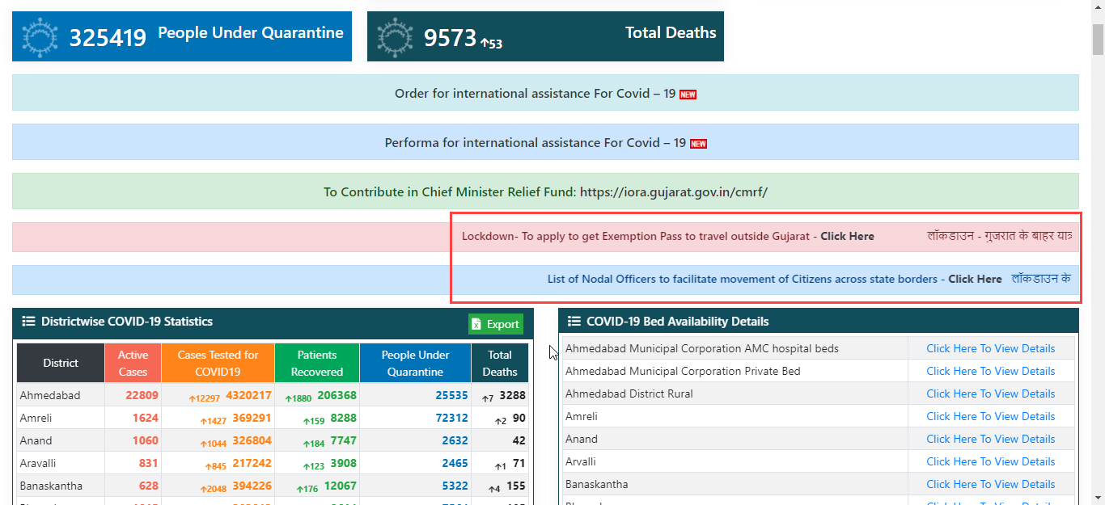The width and height of the screenshot is (1105, 505).
Task: Click Banaskantha's active cases value 628
Action: (149, 486)
